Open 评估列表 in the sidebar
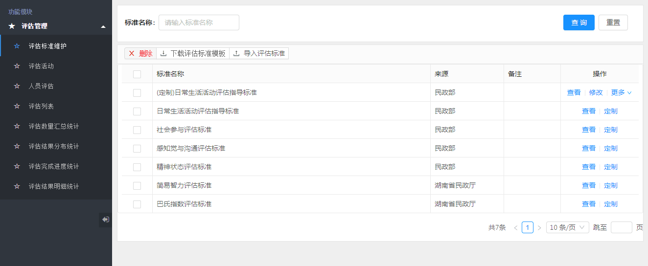648x266 pixels. pos(41,106)
